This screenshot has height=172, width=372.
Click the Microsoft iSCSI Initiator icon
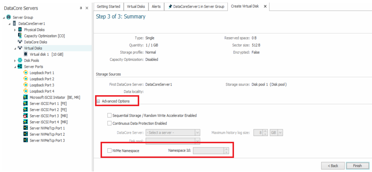[26, 97]
